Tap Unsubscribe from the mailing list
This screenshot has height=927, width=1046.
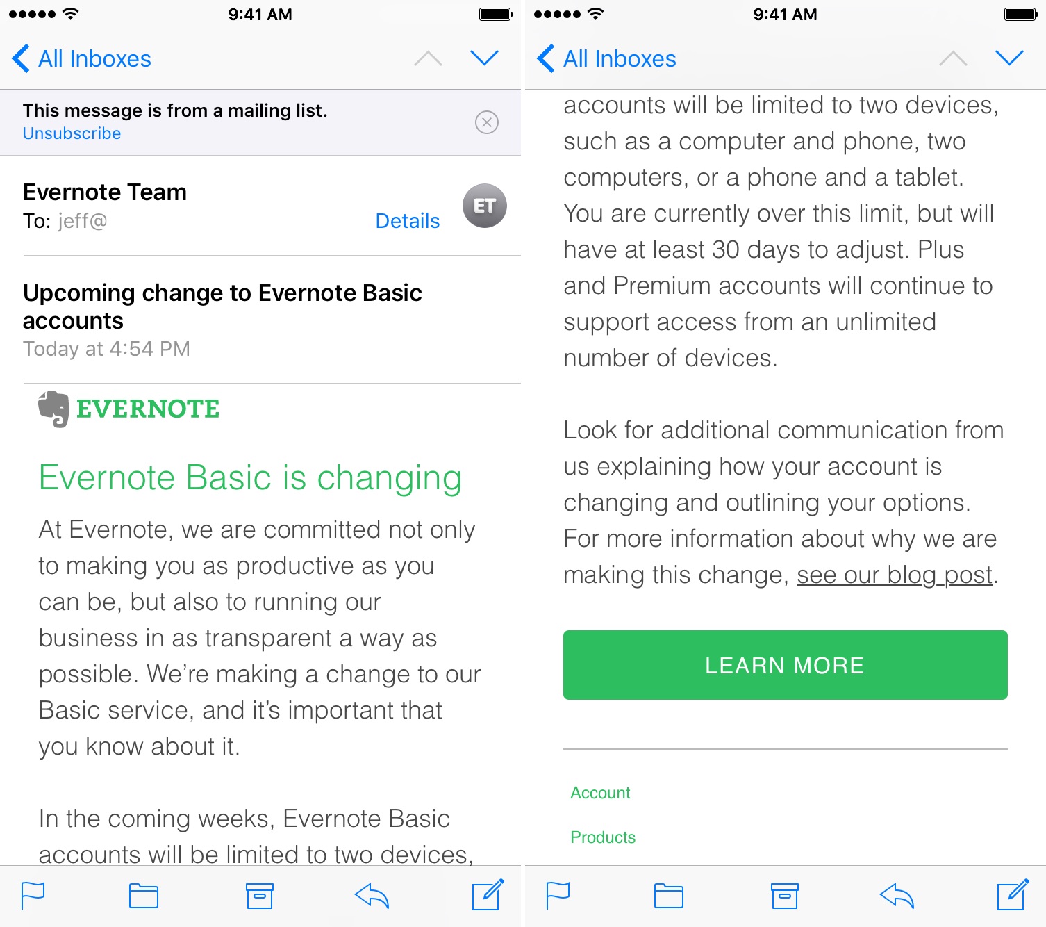pos(72,133)
